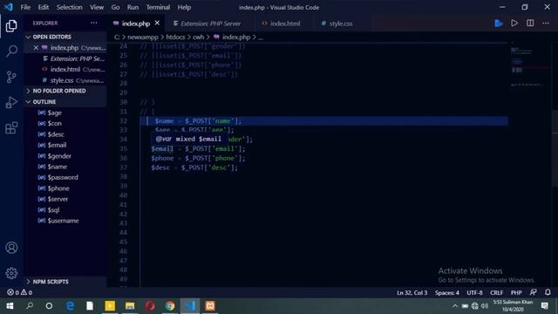
Task: Open File Explorer from taskbar
Action: [130, 306]
